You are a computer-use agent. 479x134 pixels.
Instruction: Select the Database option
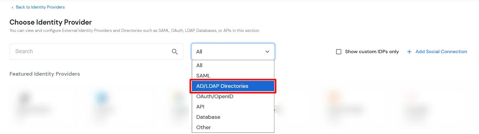pyautogui.click(x=208, y=117)
